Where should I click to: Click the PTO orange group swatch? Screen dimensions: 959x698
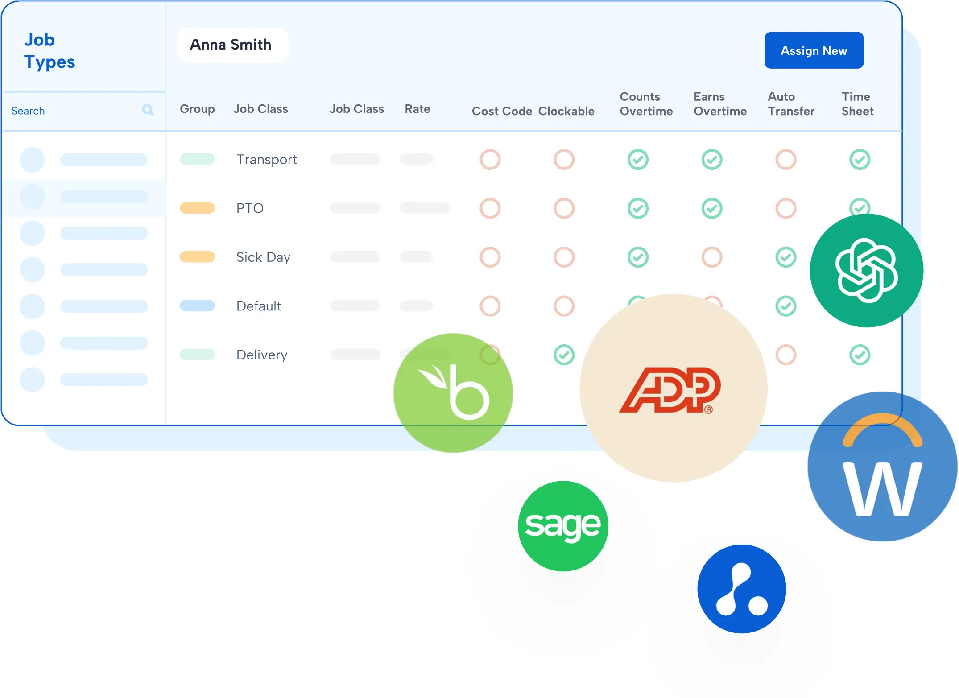click(x=197, y=208)
